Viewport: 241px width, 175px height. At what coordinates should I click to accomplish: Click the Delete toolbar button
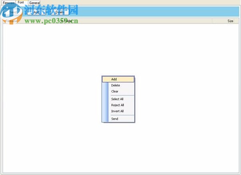(x=60, y=12)
